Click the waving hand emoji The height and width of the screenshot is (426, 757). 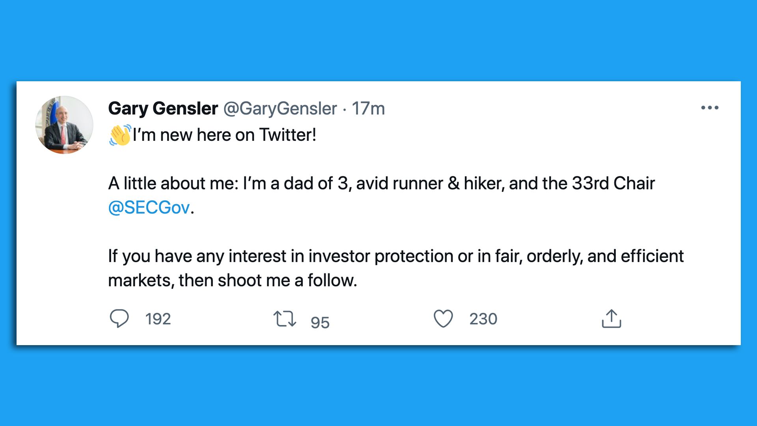tap(120, 135)
